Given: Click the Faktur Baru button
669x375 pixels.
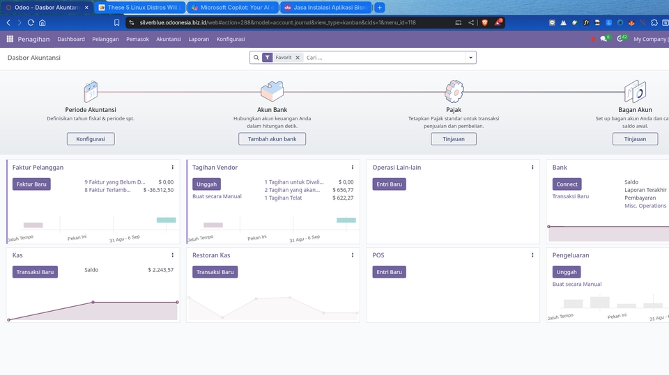Looking at the screenshot, I should point(31,184).
